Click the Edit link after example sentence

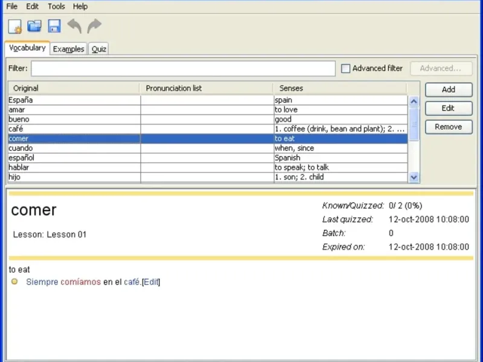(x=151, y=282)
